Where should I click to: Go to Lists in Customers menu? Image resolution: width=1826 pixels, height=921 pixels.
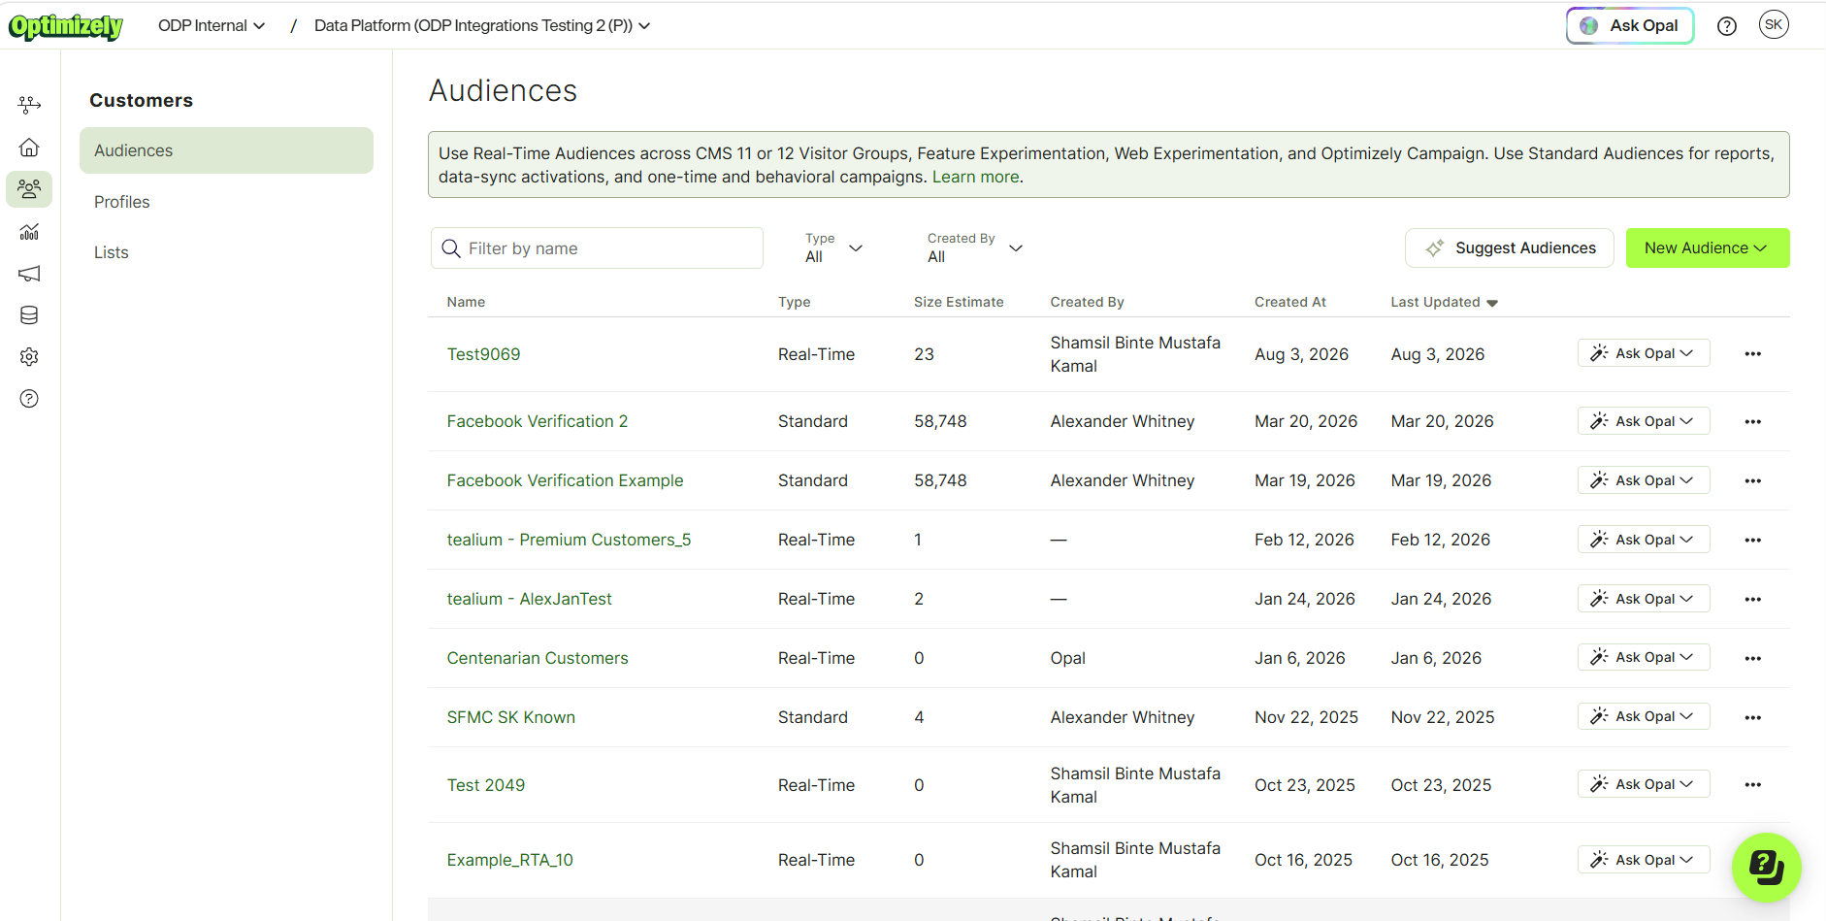pos(112,252)
